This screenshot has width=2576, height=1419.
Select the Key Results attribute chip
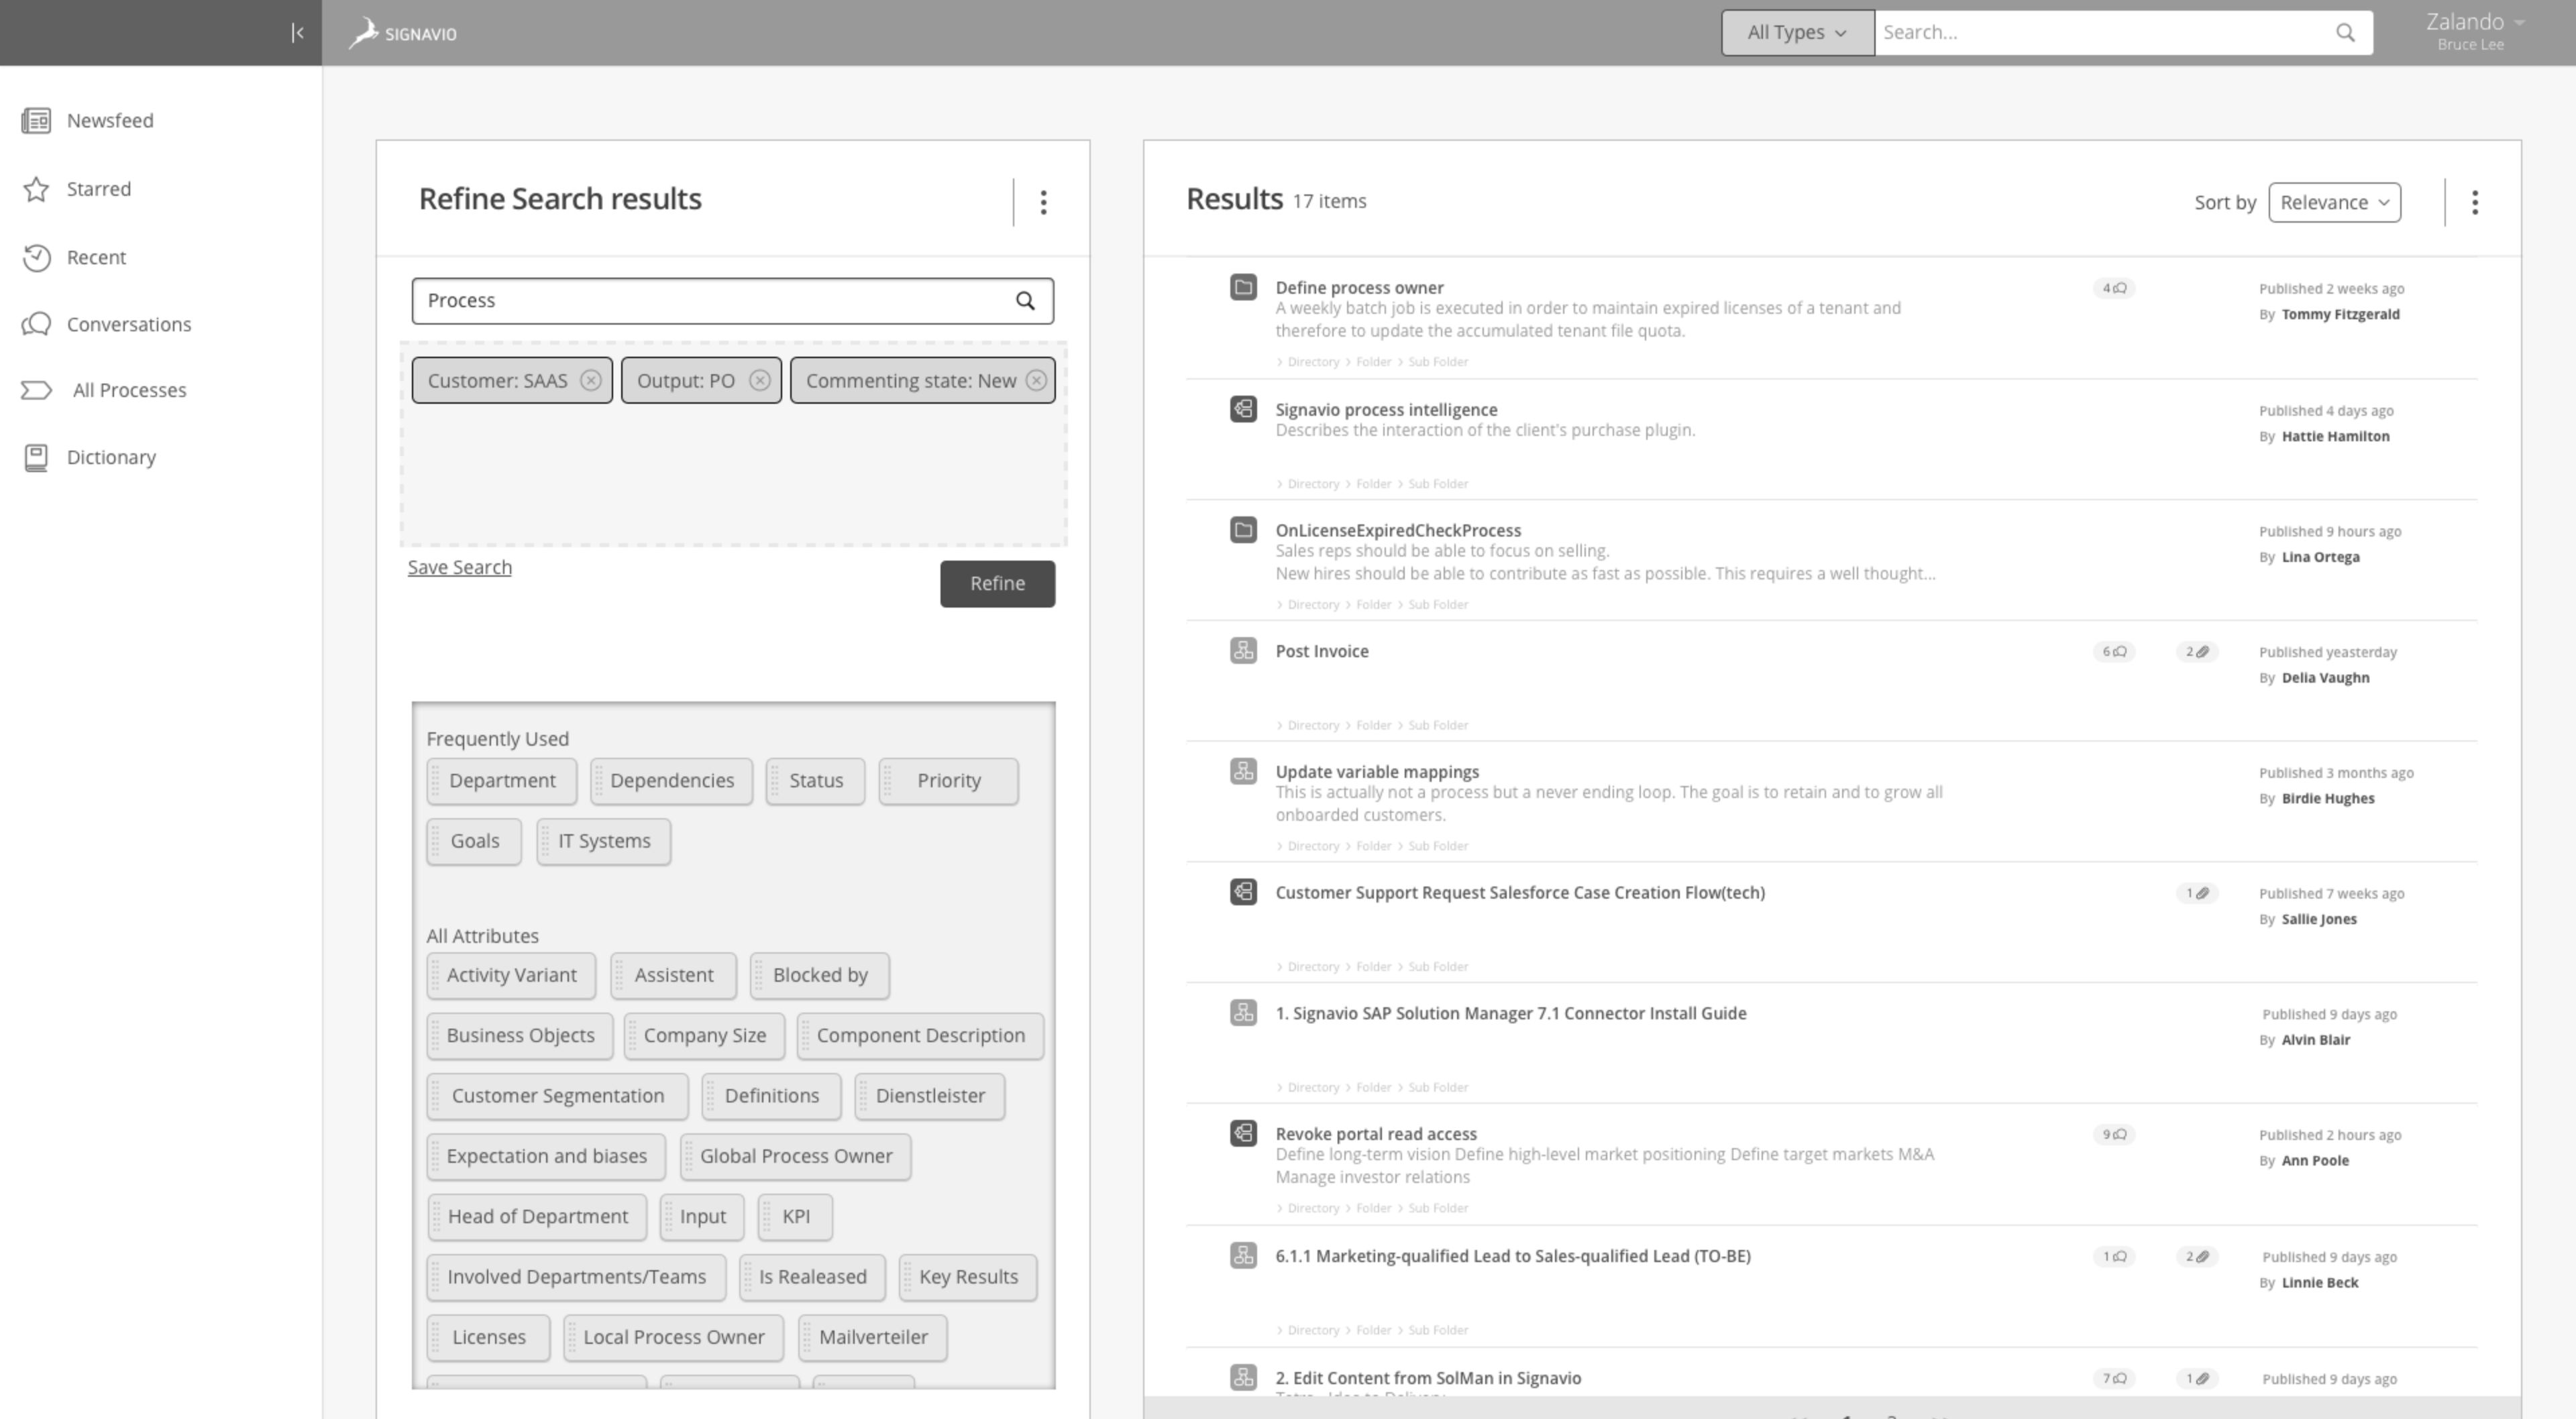[x=968, y=1277]
